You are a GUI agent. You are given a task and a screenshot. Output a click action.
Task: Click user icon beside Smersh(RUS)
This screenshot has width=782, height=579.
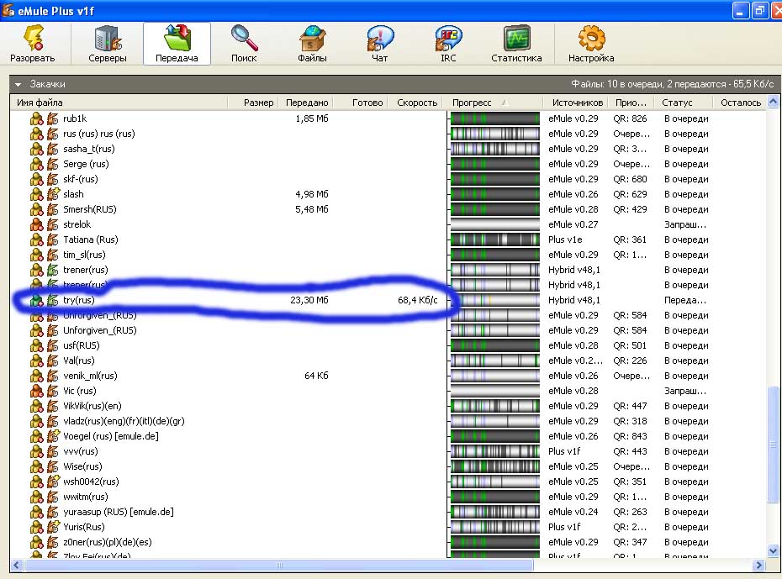pos(37,209)
